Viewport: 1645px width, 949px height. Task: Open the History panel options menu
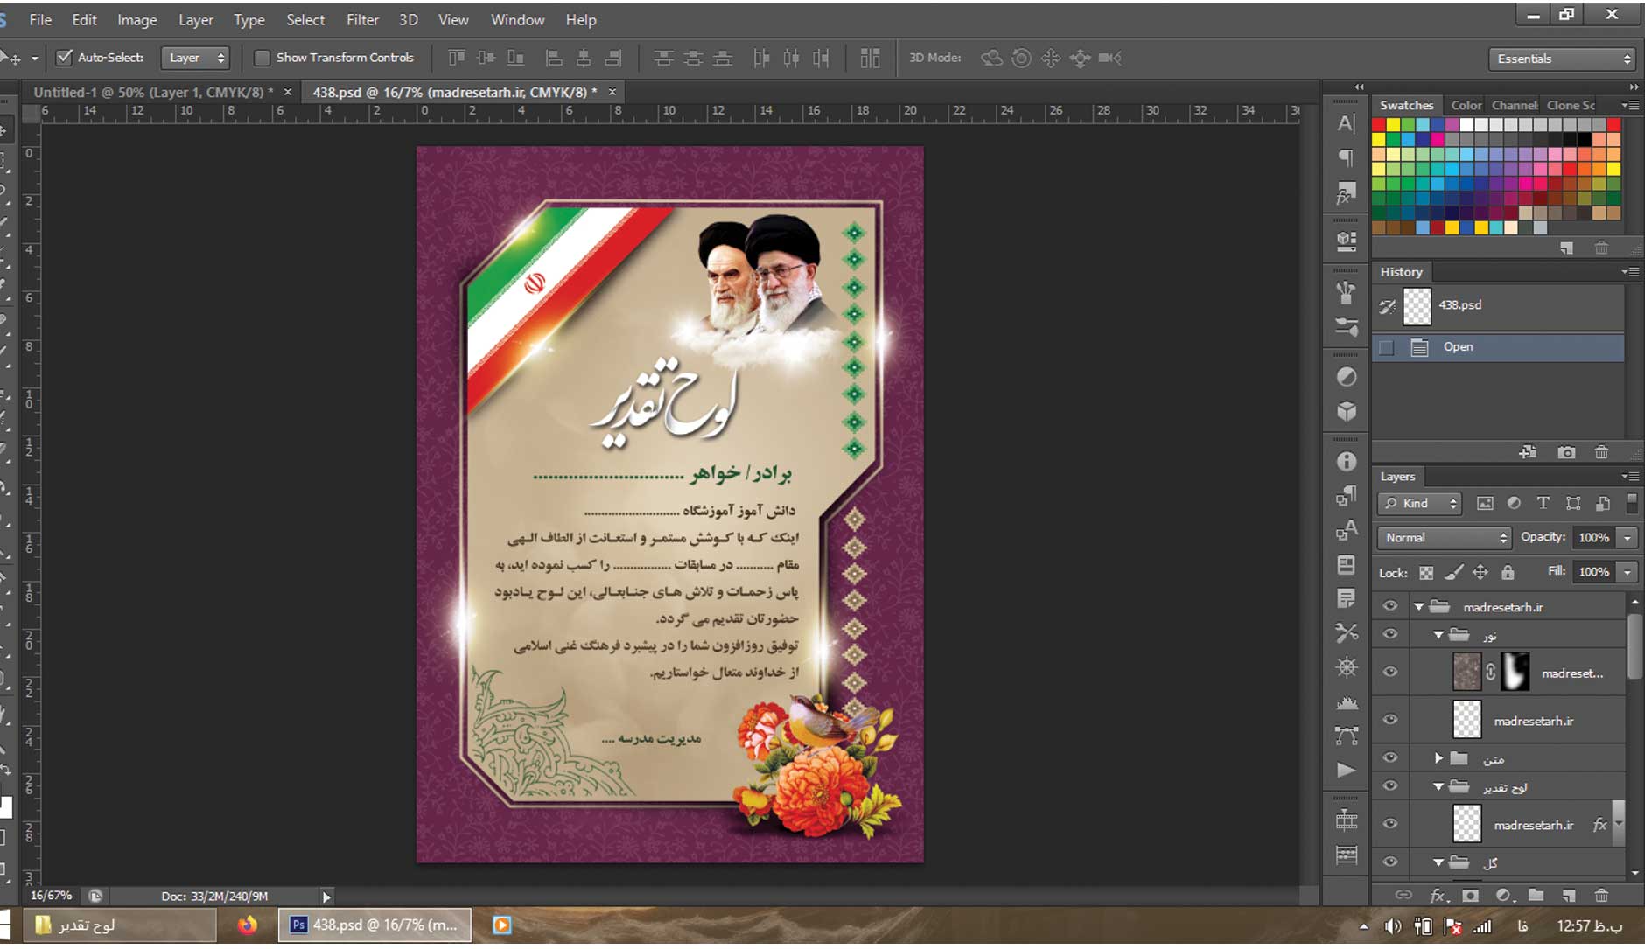point(1631,272)
